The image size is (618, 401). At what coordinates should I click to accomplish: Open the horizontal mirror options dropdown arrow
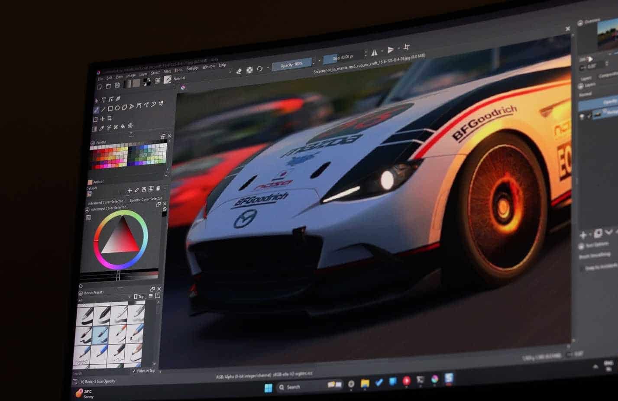tap(382, 52)
